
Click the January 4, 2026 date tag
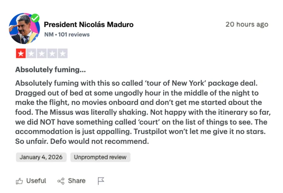(41, 157)
